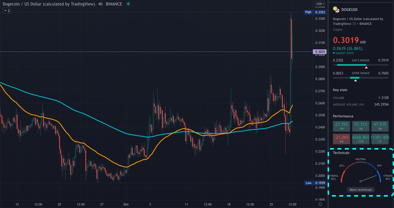This screenshot has width=394, height=208.
Task: Click the DOGEUSD ticker name in side panel
Action: [x=349, y=10]
